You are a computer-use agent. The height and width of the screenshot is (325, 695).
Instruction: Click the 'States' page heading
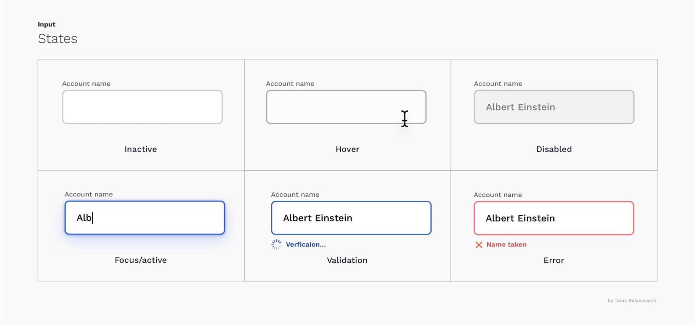point(58,39)
